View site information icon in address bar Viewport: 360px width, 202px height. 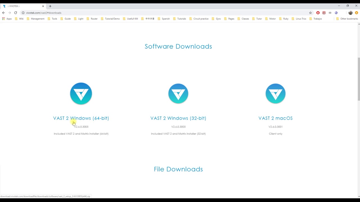pyautogui.click(x=23, y=13)
